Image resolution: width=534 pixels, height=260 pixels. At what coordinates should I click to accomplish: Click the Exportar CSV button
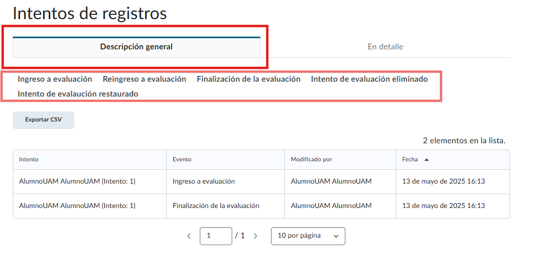[44, 120]
